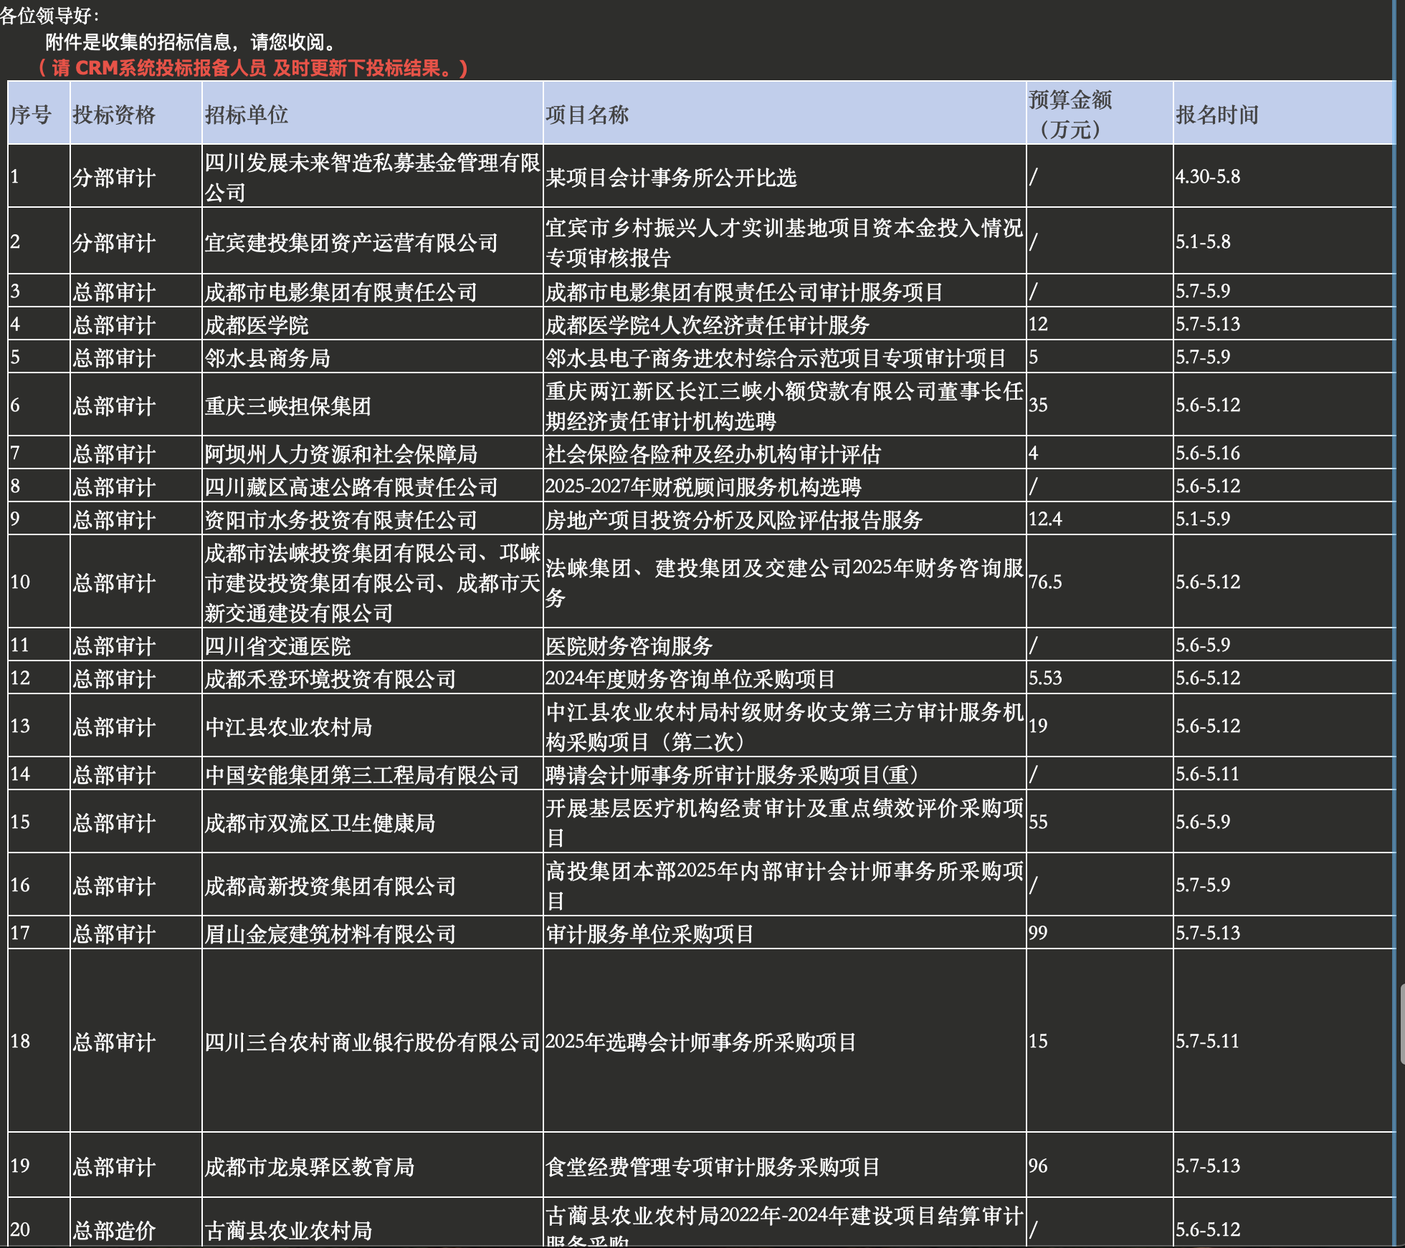The image size is (1405, 1248).
Task: Select cell 阿坝州人力资源和社会保障局
Action: tap(373, 453)
